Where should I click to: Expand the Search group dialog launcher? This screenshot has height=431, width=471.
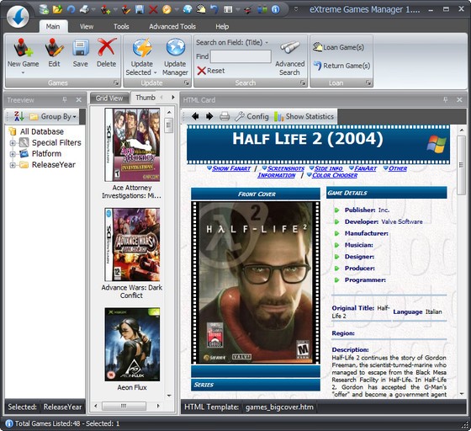click(303, 82)
